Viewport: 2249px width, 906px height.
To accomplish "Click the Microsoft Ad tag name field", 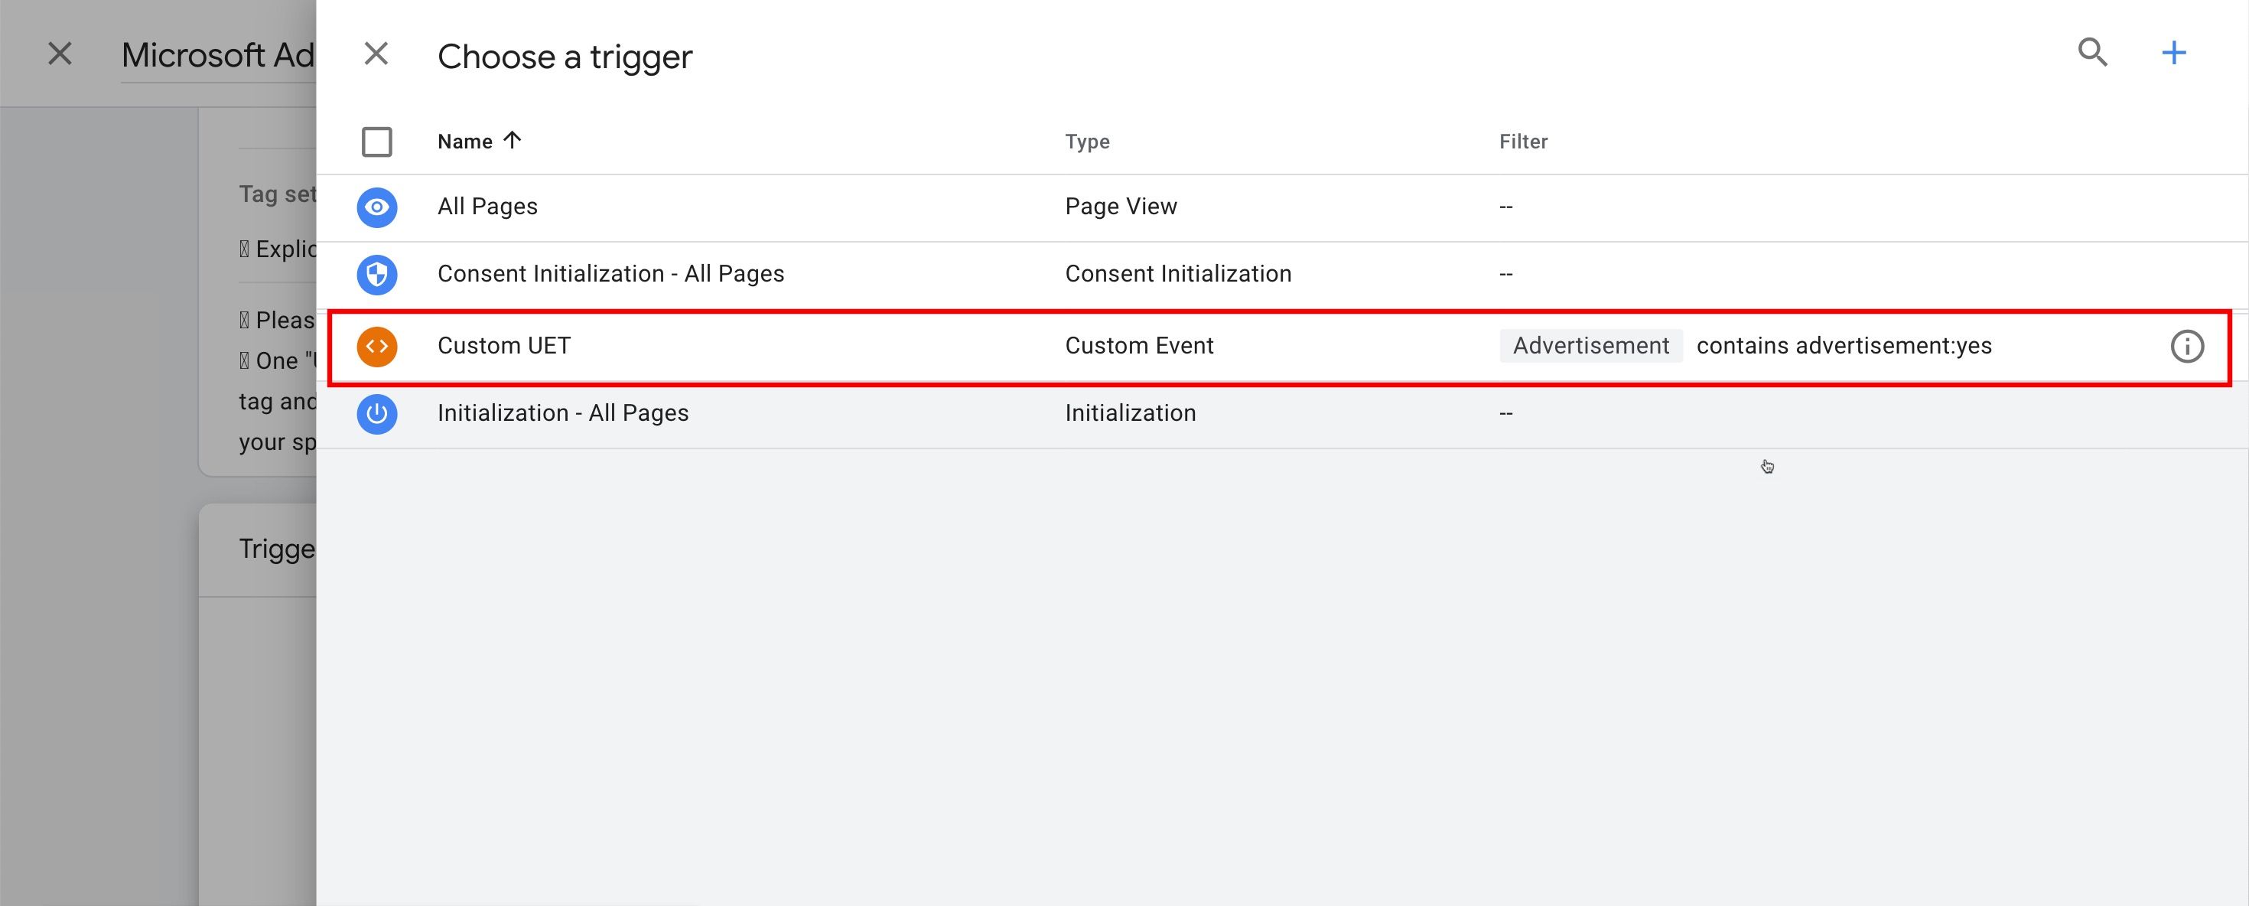I will click(218, 56).
